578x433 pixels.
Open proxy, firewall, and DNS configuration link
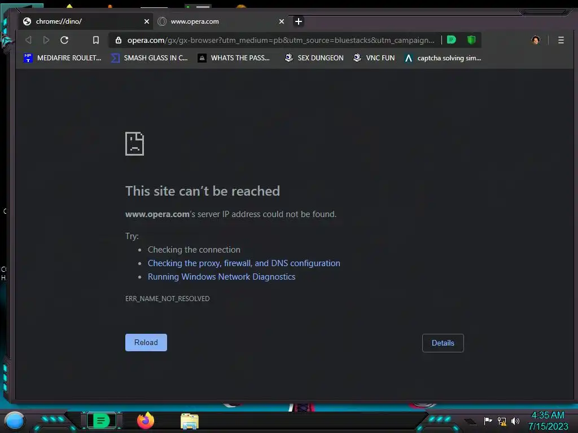(244, 263)
